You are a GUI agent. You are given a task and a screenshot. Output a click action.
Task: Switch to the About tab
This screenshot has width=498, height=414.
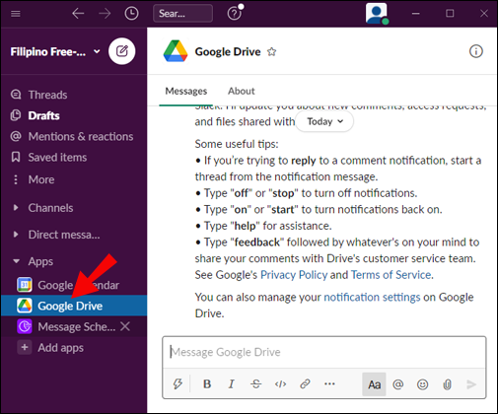tap(242, 91)
